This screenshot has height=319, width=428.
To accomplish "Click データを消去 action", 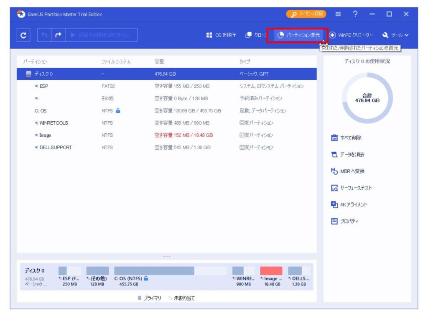I will [x=348, y=155].
